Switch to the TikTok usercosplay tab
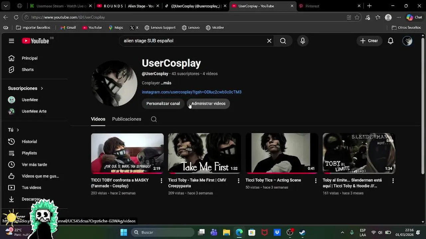The width and height of the screenshot is (426, 239). 195,6
